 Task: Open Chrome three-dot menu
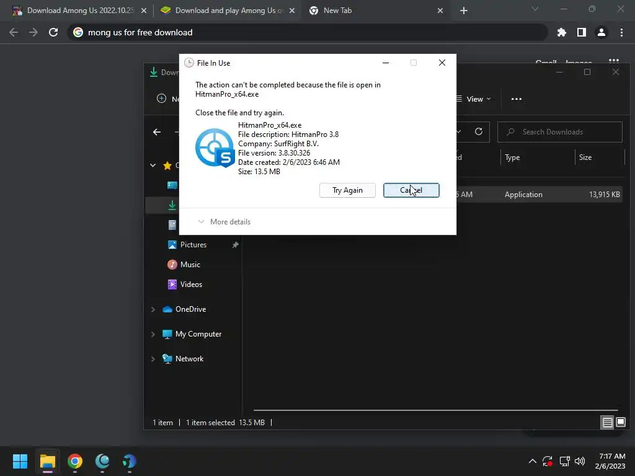pos(621,32)
